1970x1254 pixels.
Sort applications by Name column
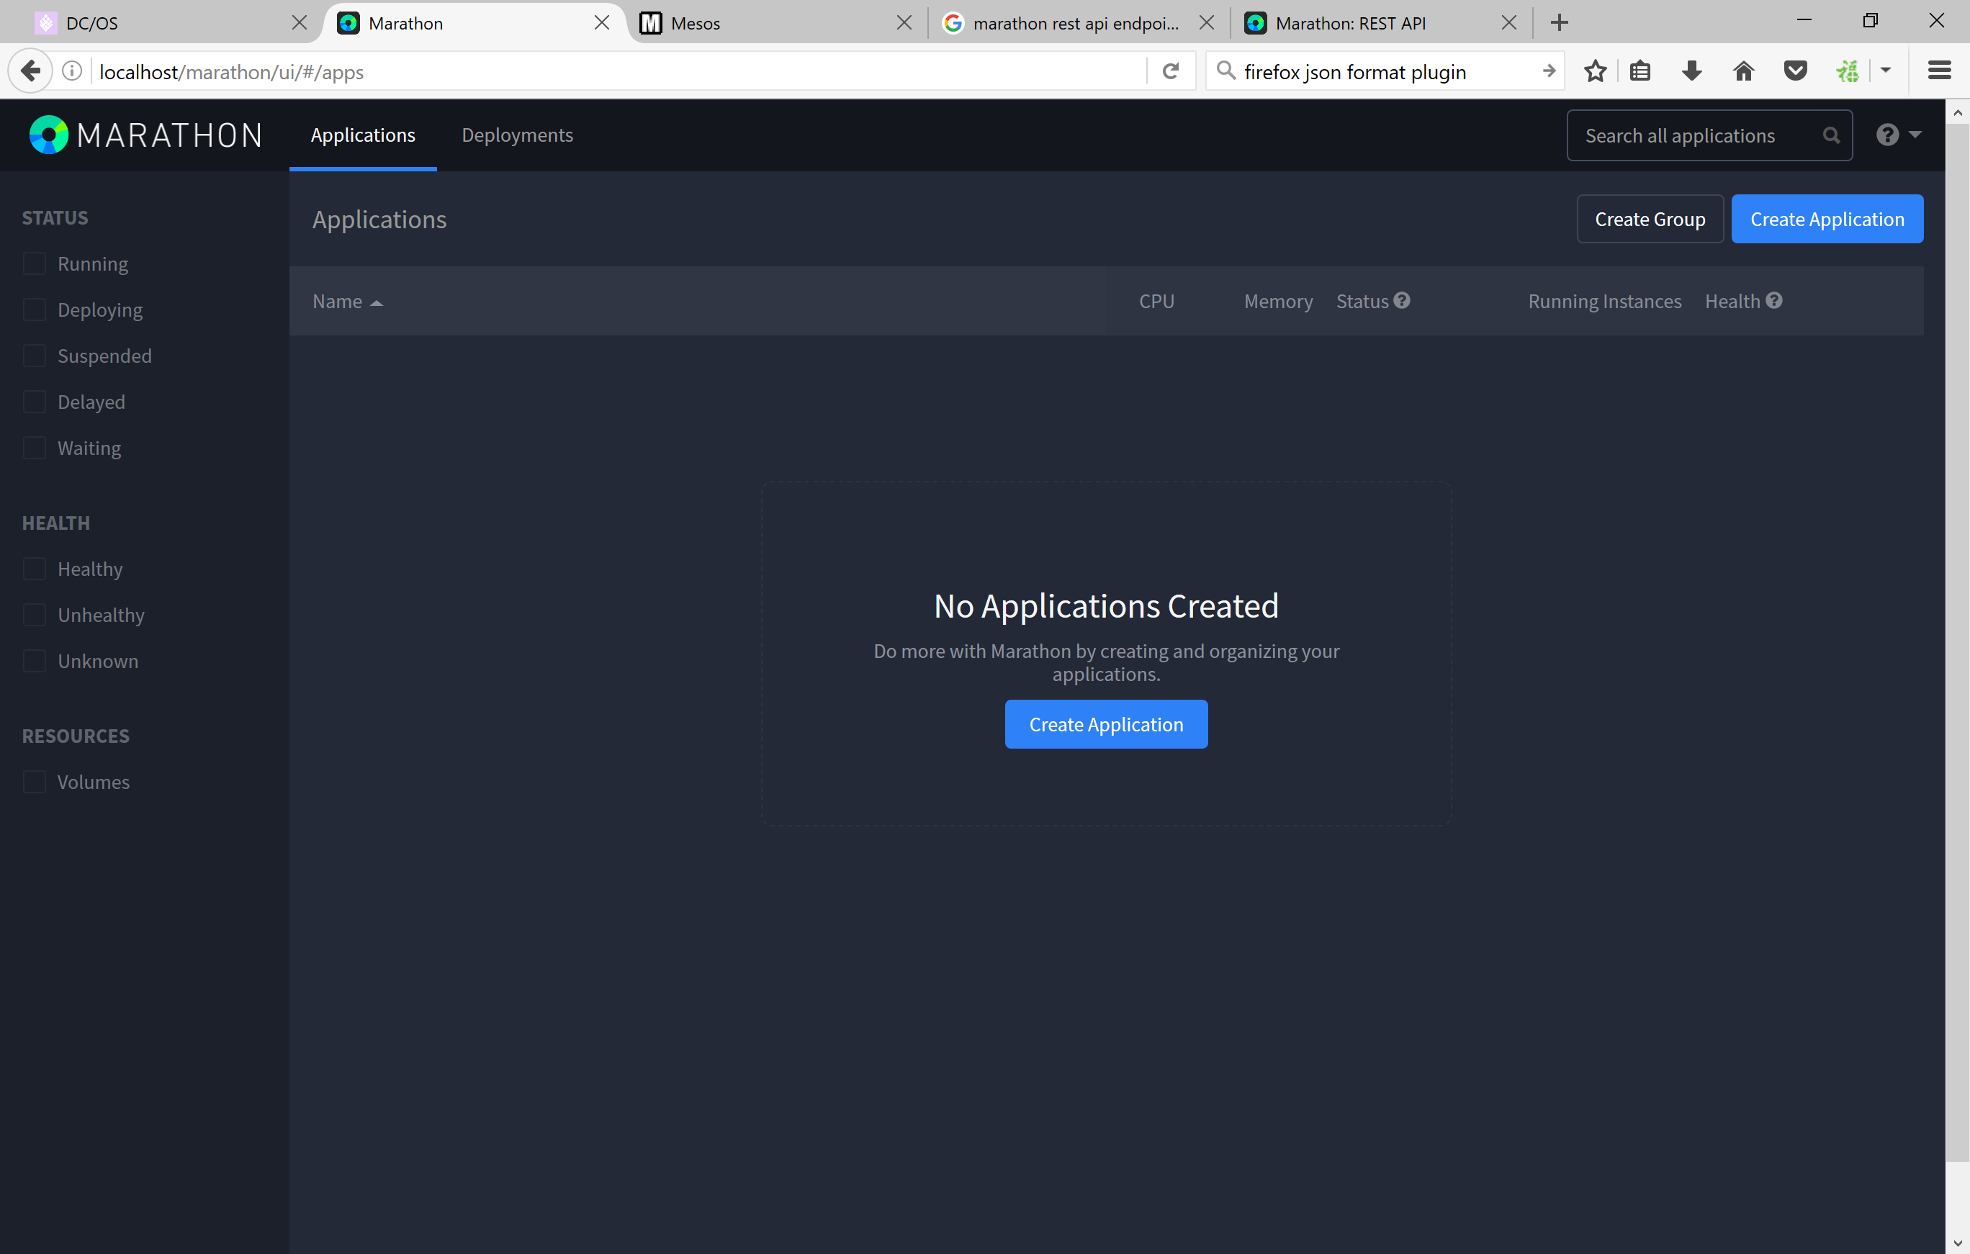[x=348, y=302]
